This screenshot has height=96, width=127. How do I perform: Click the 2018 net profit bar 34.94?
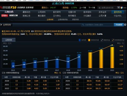pyautogui.click(x=68, y=63)
